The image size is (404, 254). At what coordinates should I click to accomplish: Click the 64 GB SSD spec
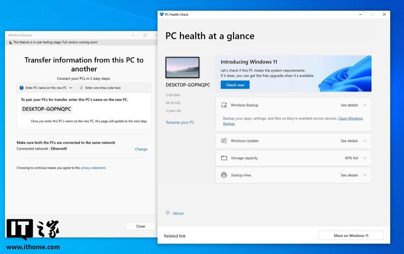pos(173,103)
